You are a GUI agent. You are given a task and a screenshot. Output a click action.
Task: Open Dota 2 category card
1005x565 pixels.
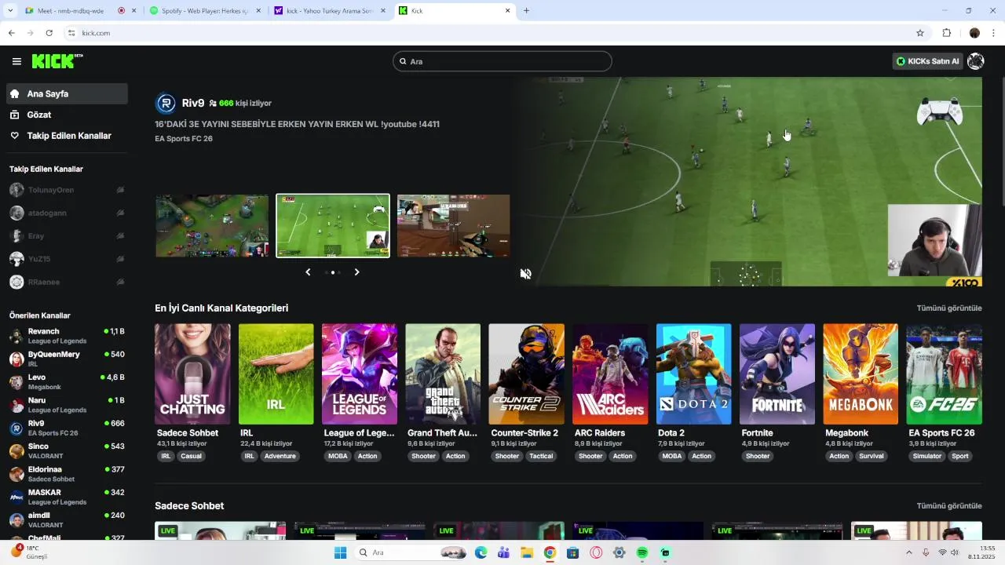pos(693,374)
